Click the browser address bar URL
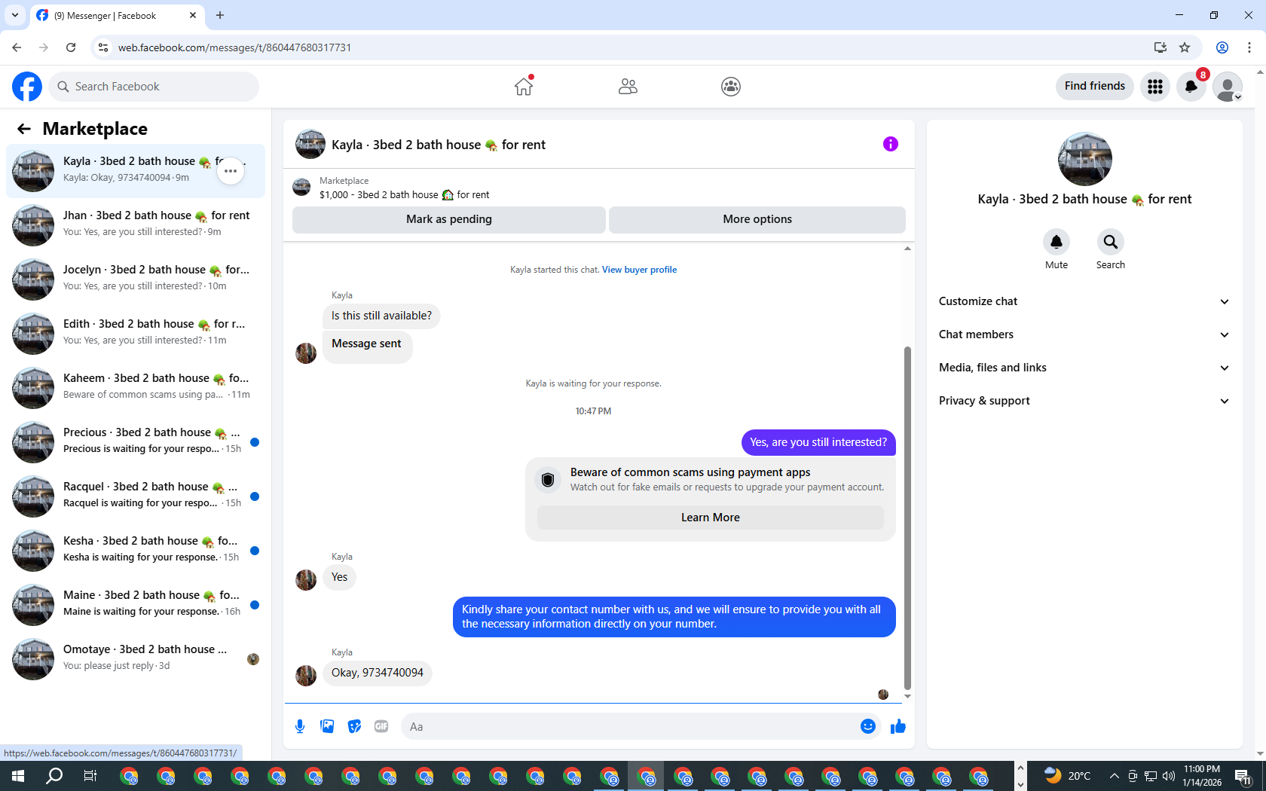Viewport: 1266px width, 791px height. 234,47
